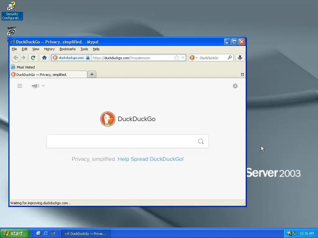Click the 'Waiting for improving.duckduckgo.com...' status text

coord(41,203)
